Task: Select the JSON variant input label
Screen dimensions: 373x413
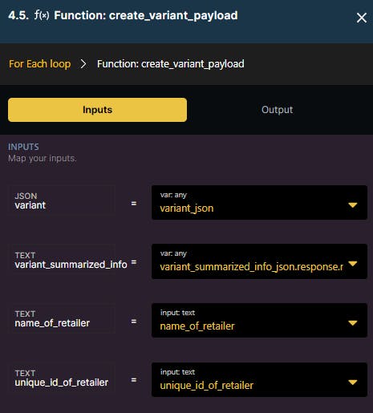Action: click(x=30, y=201)
